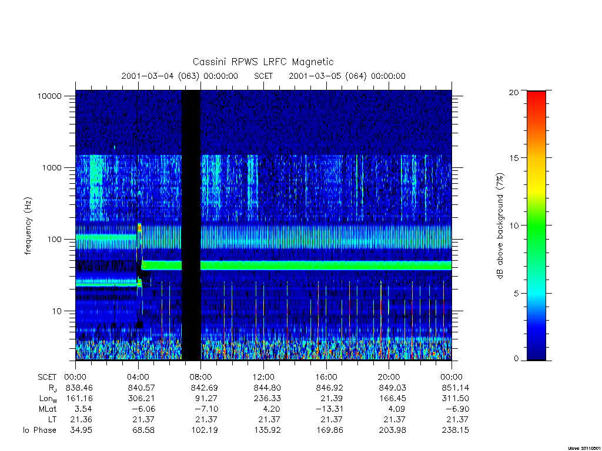This screenshot has height=451, width=602.
Task: Click the MLat value -6.90
Action: 457,409
